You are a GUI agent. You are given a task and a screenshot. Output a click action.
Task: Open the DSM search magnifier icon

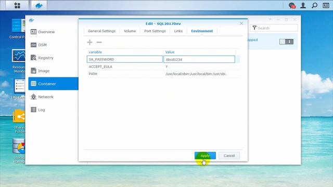(x=314, y=5)
